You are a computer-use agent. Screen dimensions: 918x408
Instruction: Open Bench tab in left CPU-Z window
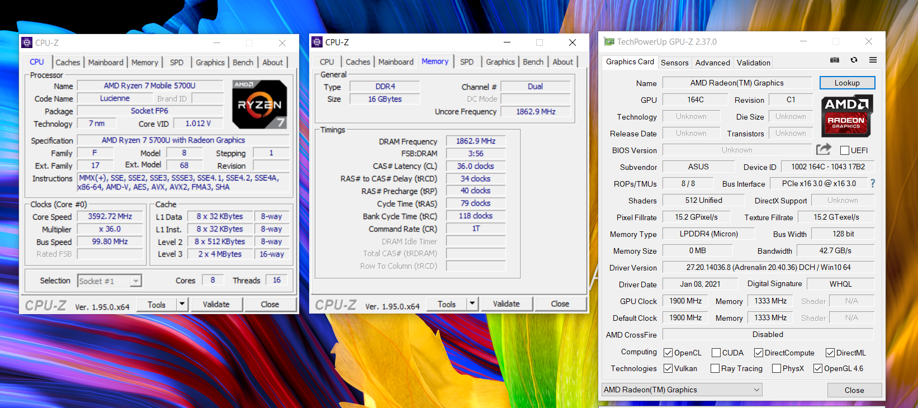coord(243,63)
